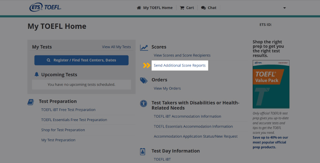Click Save up to 40% promotional link

click(270, 142)
